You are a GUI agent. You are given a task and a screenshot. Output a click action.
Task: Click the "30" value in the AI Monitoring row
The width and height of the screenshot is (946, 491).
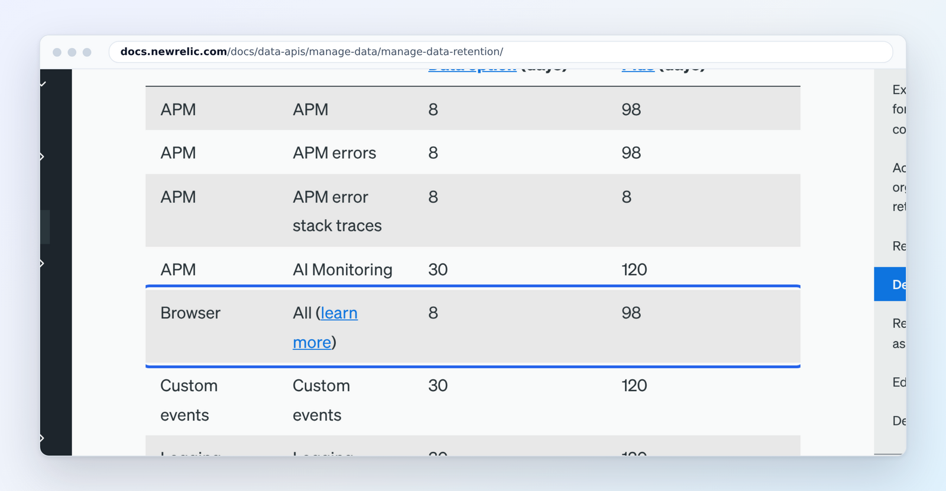tap(438, 269)
